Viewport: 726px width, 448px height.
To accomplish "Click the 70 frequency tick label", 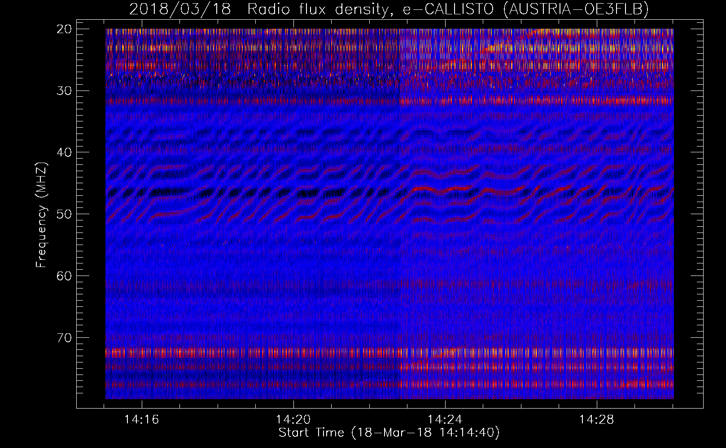I will 64,337.
